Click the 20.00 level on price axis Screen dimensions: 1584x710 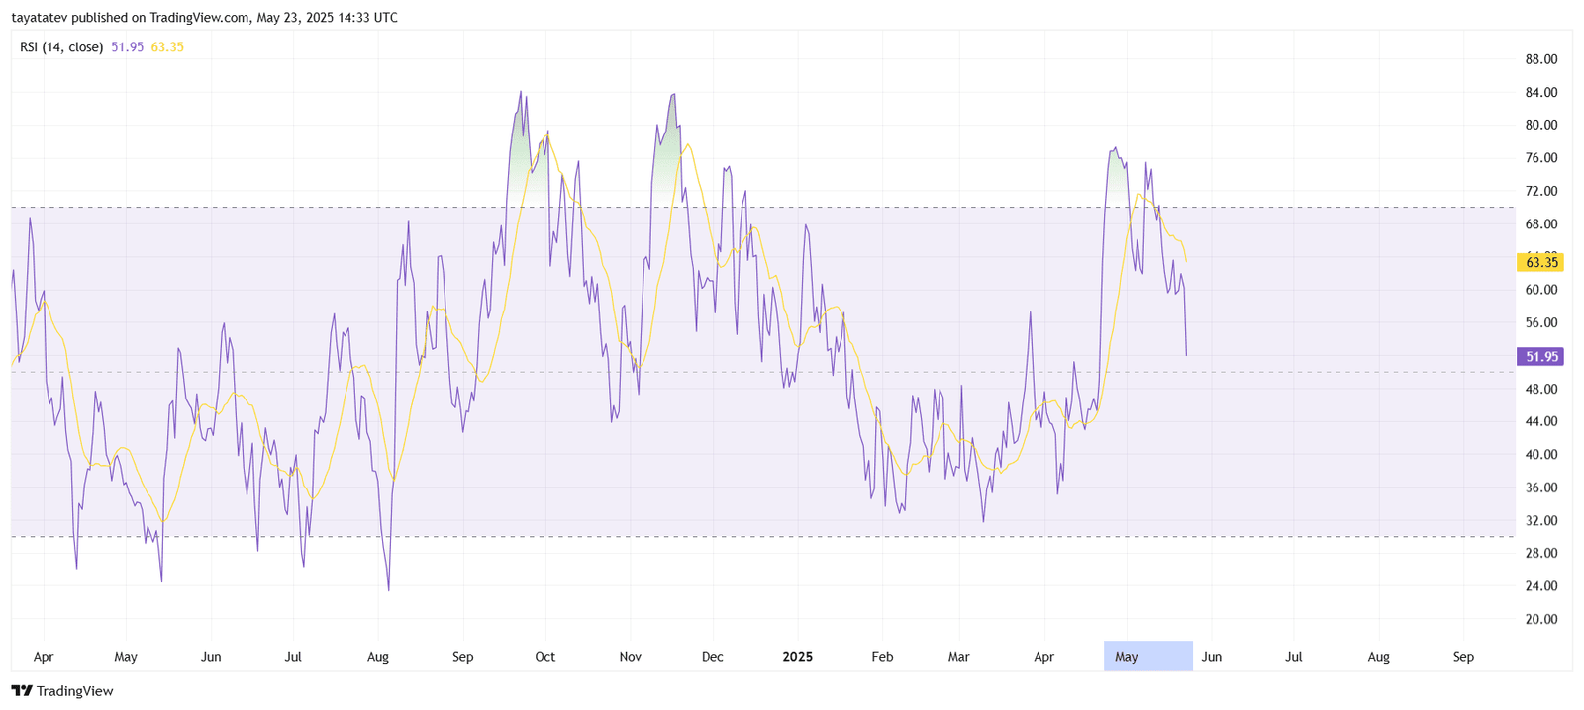[1541, 619]
